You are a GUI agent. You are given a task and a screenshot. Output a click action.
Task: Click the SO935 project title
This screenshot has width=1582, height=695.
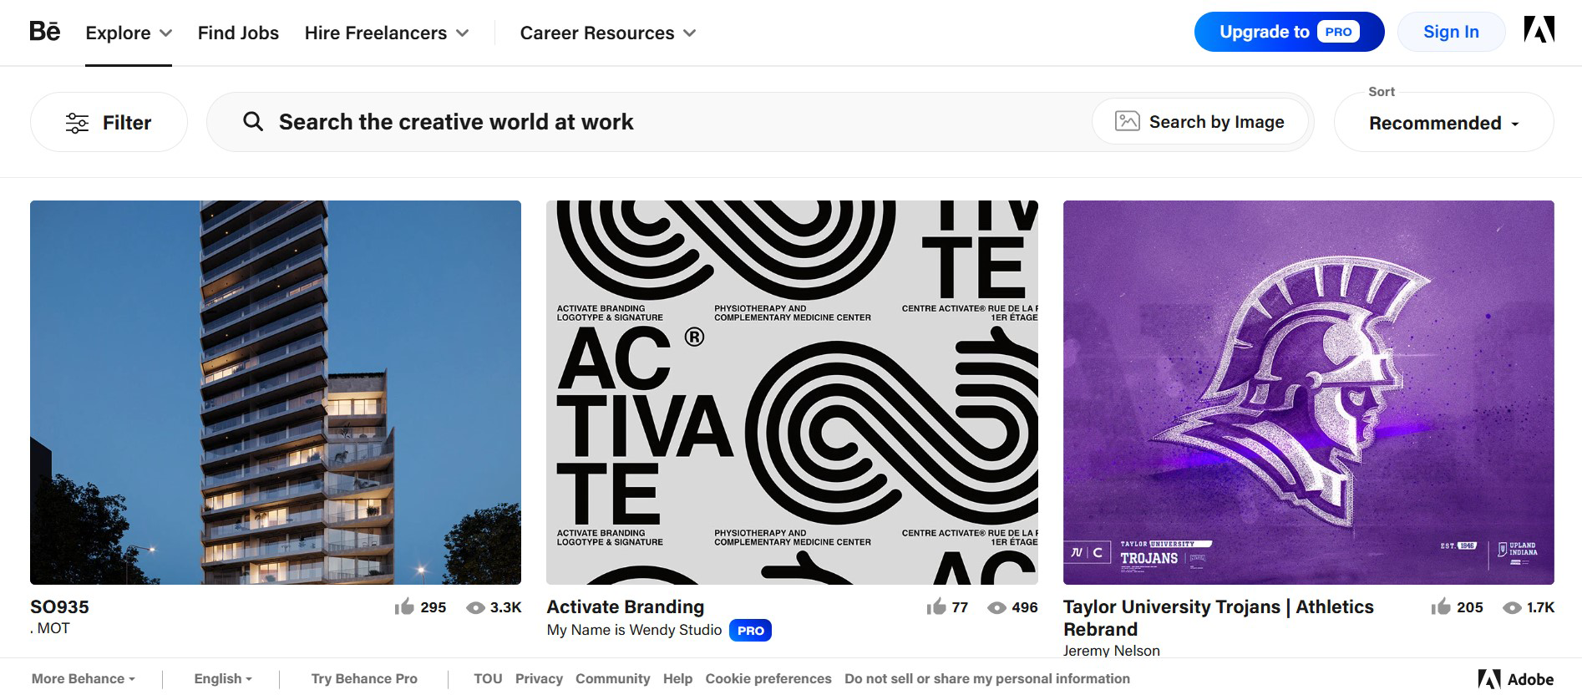click(59, 606)
